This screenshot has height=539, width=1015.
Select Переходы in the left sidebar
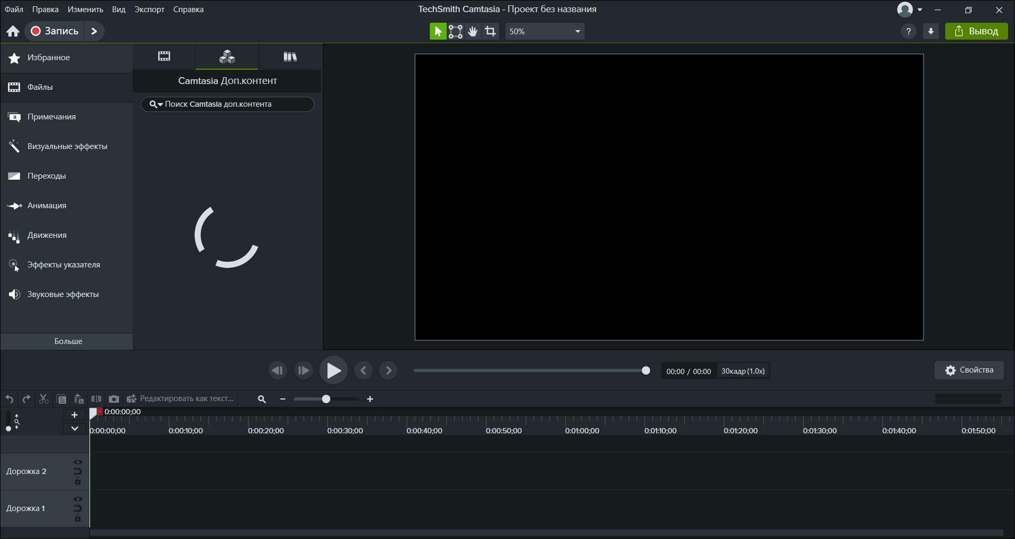(47, 176)
